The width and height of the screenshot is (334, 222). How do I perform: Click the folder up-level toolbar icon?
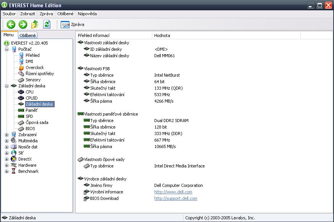[x=35, y=24]
